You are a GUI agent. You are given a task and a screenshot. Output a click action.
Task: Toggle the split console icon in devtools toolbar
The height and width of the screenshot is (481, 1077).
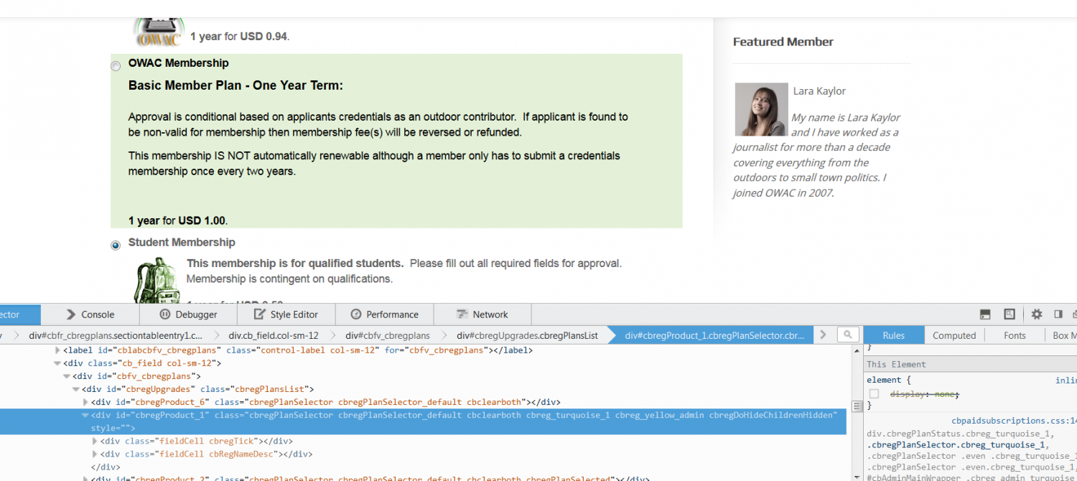986,314
